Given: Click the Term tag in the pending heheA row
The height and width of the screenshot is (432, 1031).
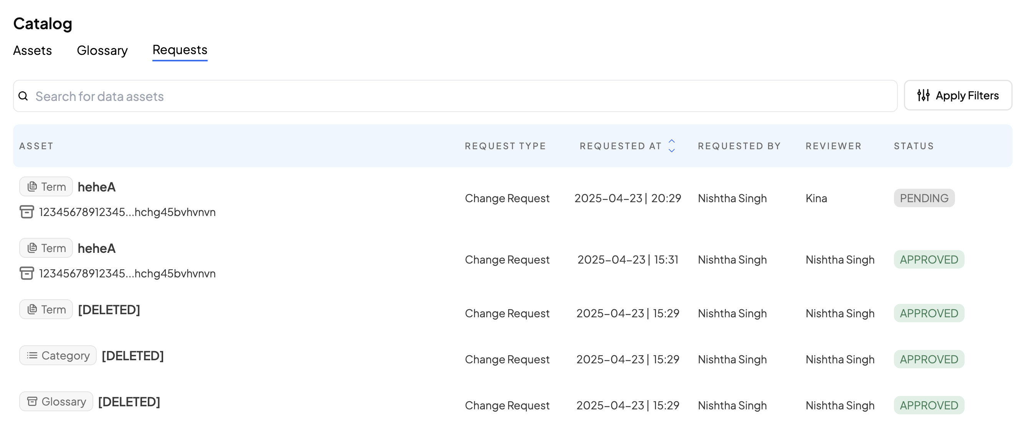Looking at the screenshot, I should click(x=46, y=187).
